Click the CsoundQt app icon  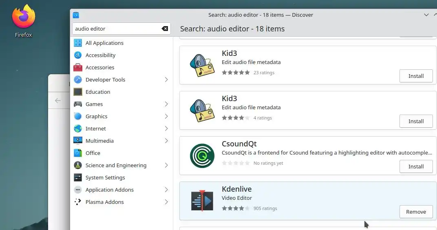[202, 155]
